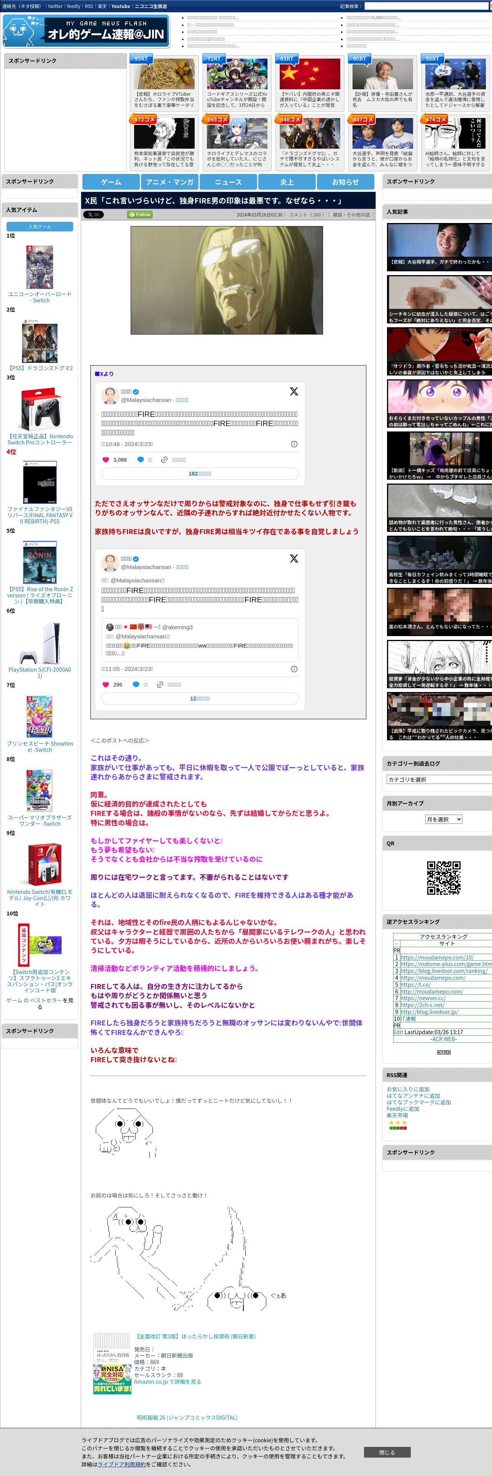The width and height of the screenshot is (492, 1476).
Task: Open ほったらかし投資術 book title link
Action: 195,1336
